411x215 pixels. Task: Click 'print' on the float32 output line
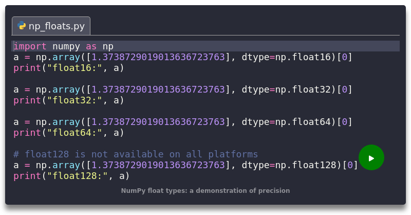(27, 100)
